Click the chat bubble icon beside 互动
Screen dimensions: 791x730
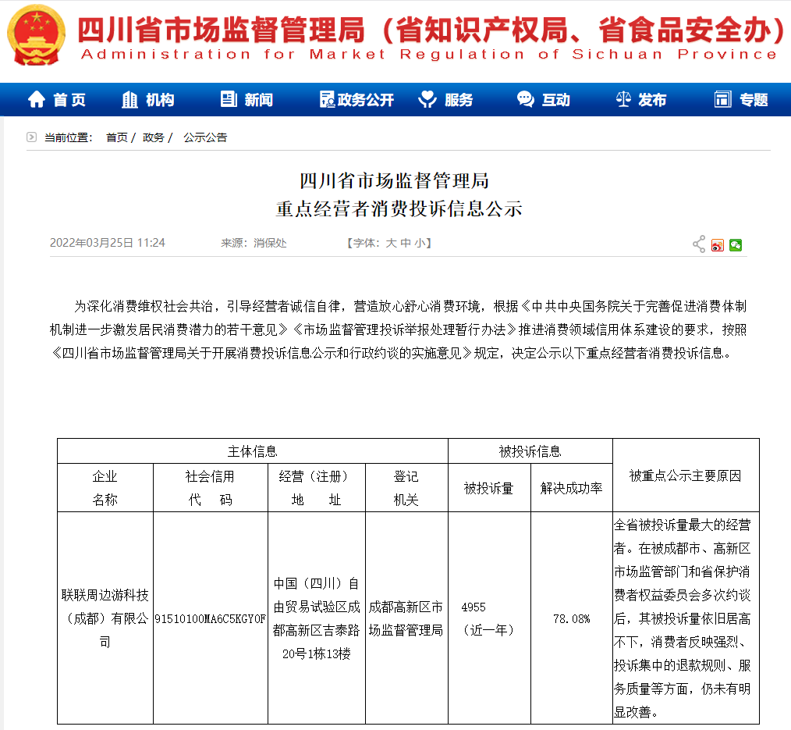coord(526,100)
